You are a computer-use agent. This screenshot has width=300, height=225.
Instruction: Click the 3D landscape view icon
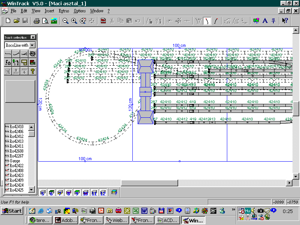(54, 21)
